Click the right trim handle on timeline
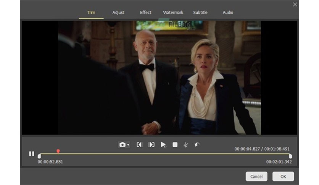 290,156
